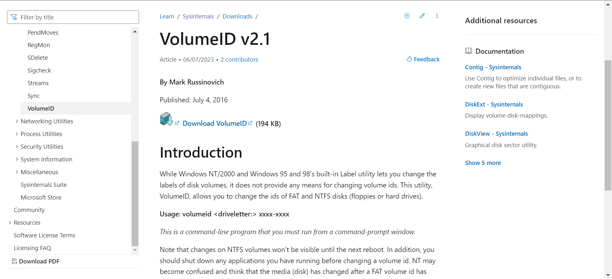
Task: Go to the Downloads breadcrumb
Action: (x=237, y=16)
